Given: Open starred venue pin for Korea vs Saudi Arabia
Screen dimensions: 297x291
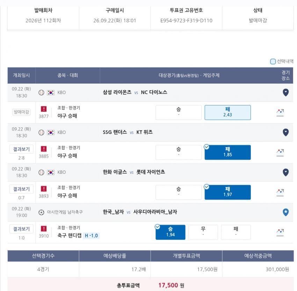Looking at the screenshot, I should click(285, 212).
